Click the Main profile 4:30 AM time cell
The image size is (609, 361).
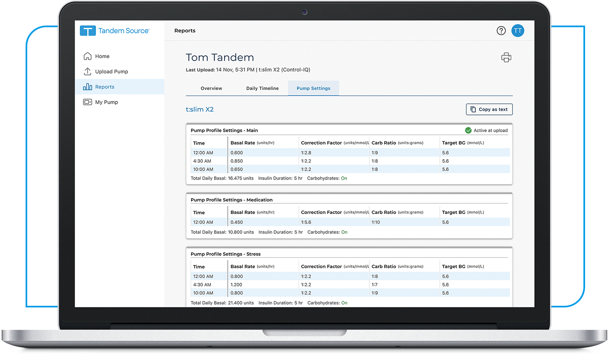(202, 161)
